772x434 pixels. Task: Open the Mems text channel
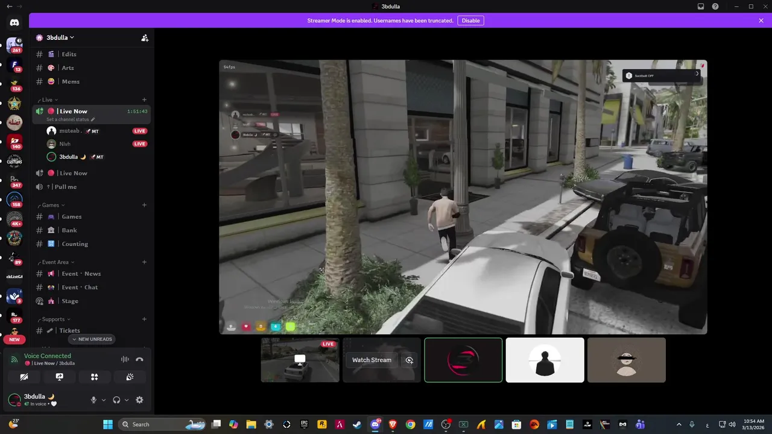click(92, 81)
